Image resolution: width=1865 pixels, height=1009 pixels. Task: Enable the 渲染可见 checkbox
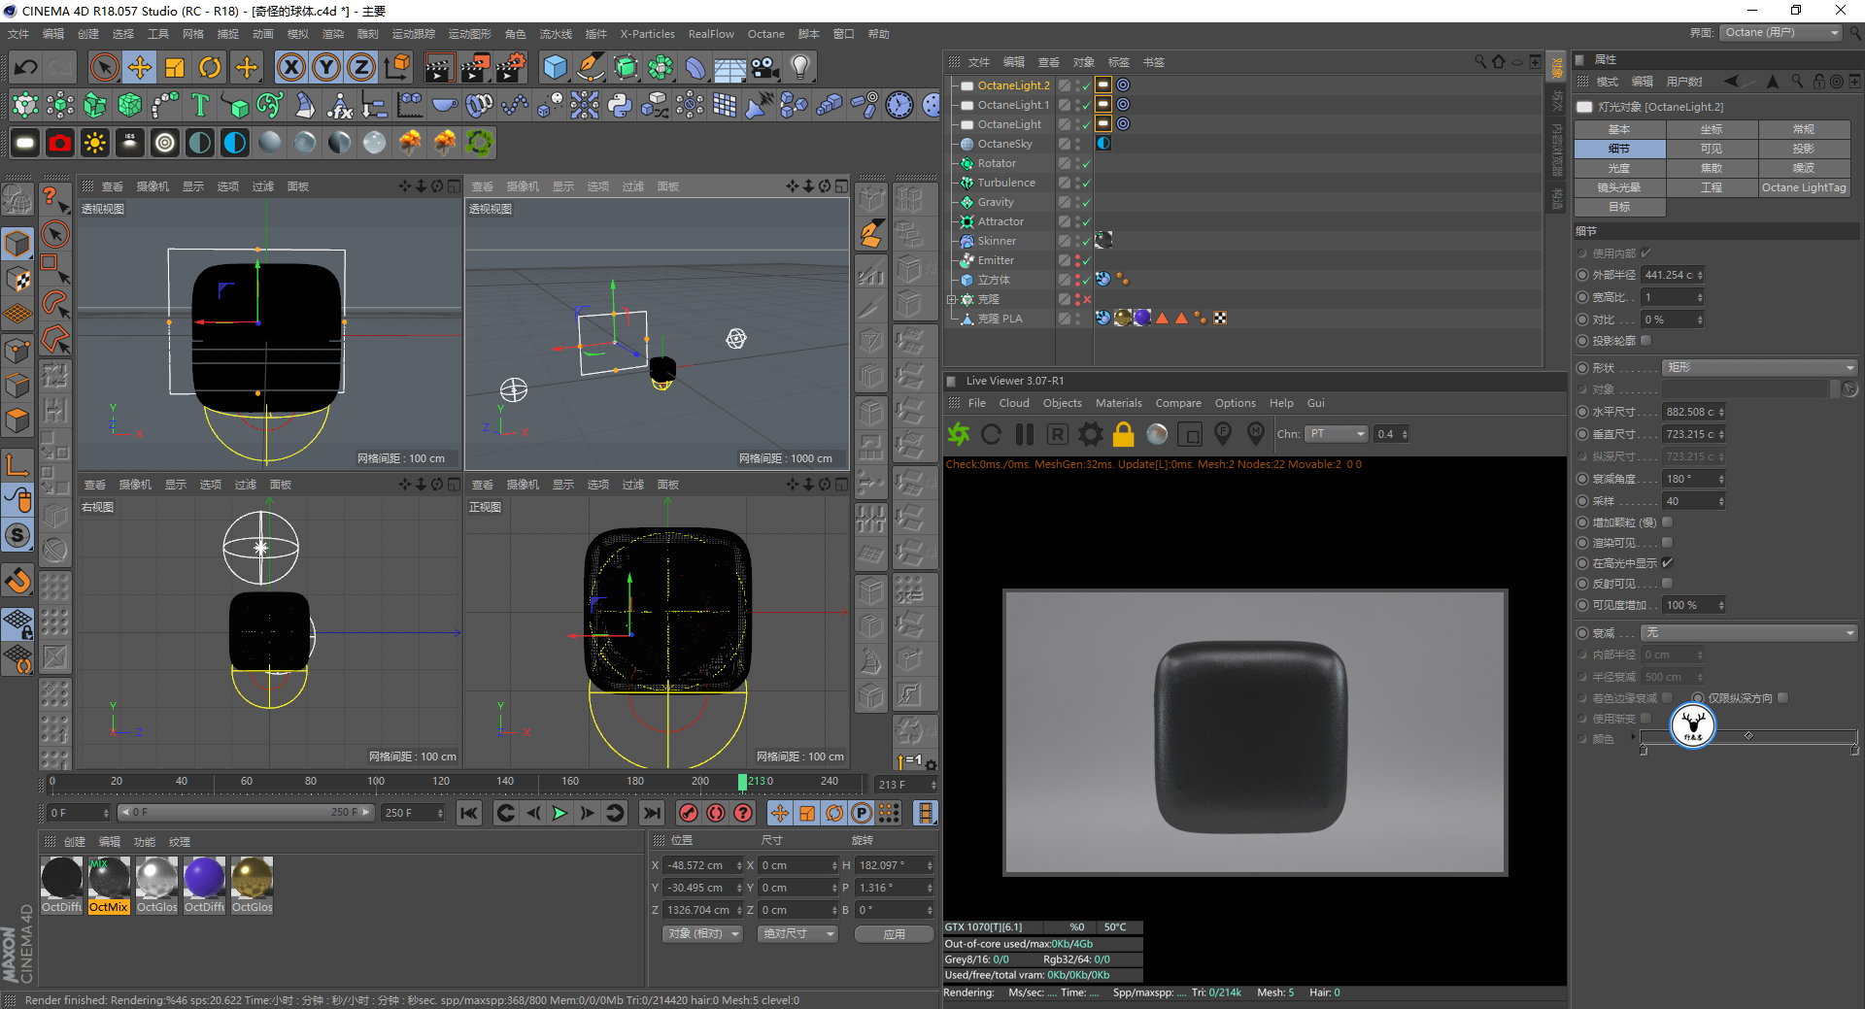click(1667, 542)
